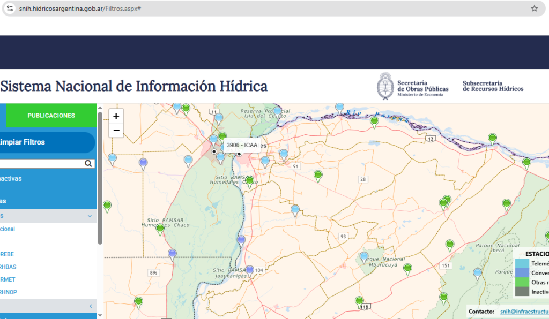Select green marker under the Río Paraná label
The height and width of the screenshot is (319, 549).
(374, 122)
